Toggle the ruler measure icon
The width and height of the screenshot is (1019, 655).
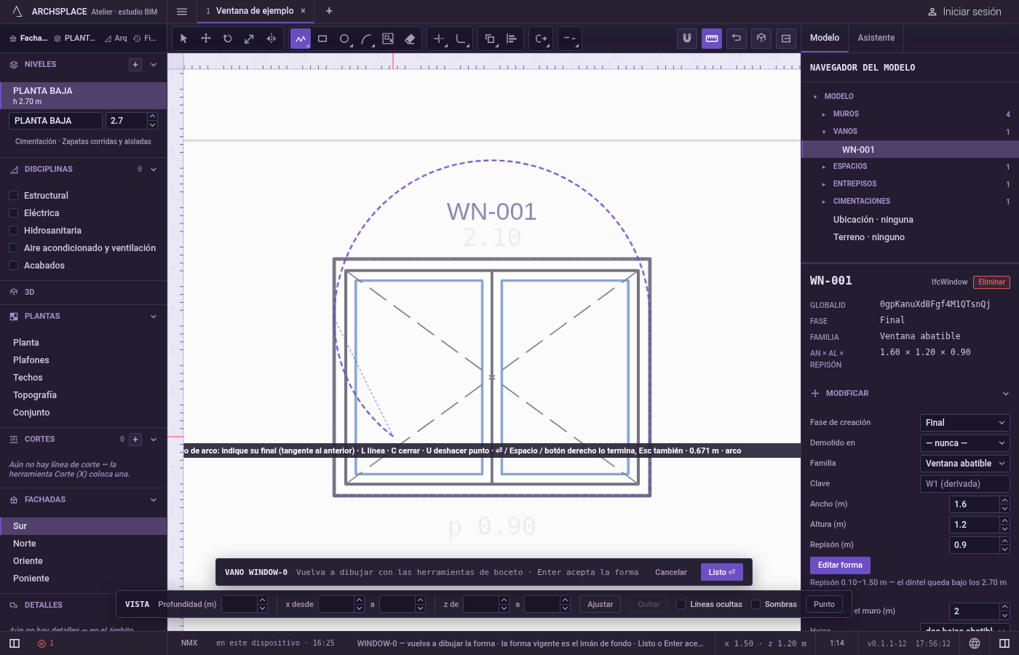[x=712, y=39]
